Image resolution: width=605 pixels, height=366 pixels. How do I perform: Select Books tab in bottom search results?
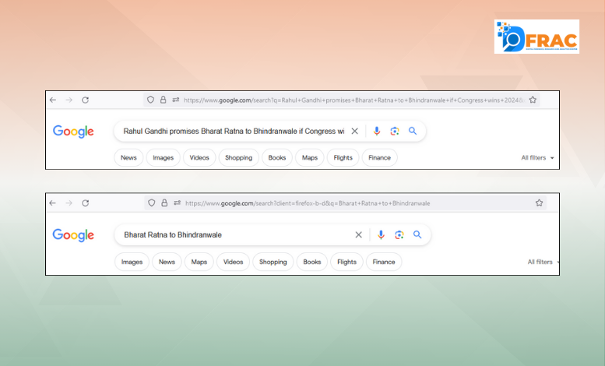tap(311, 262)
